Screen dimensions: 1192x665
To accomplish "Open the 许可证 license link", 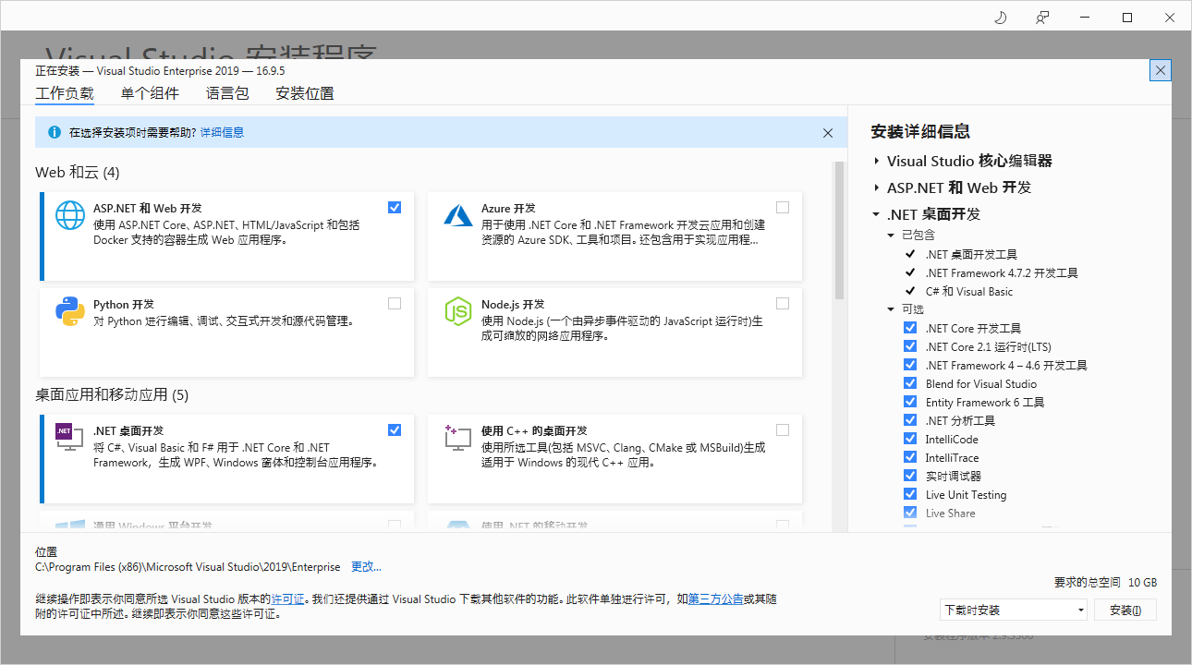I will (x=287, y=598).
